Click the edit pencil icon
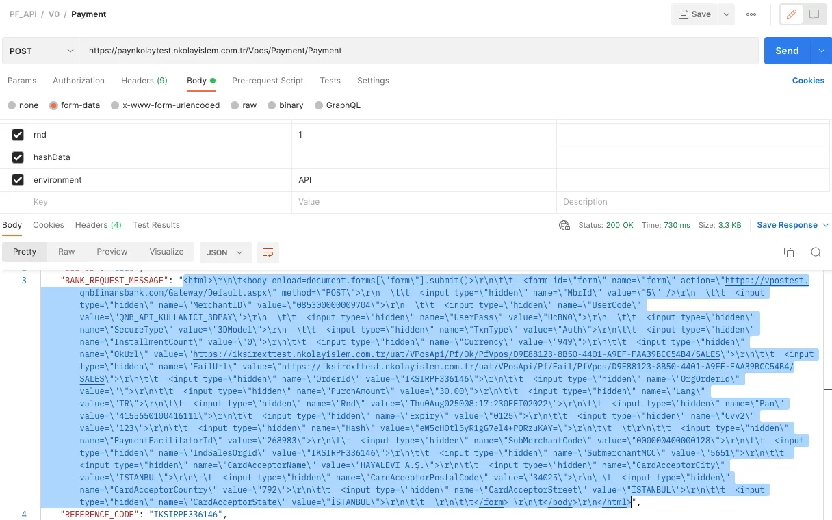This screenshot has width=832, height=520. click(792, 14)
